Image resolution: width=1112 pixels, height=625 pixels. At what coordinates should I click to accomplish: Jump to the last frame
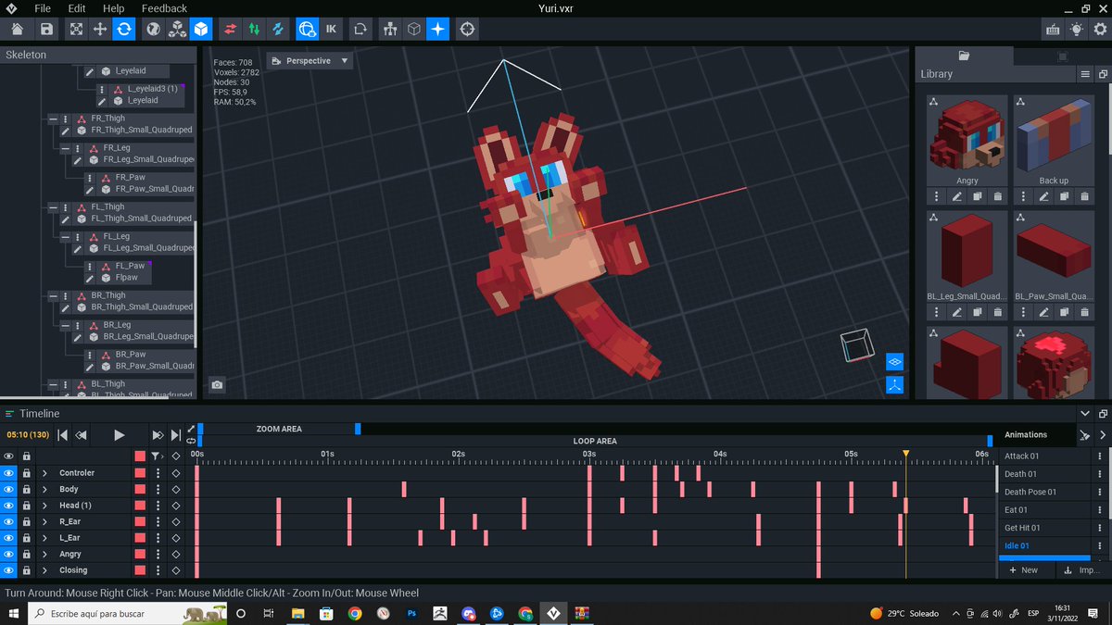(x=176, y=434)
